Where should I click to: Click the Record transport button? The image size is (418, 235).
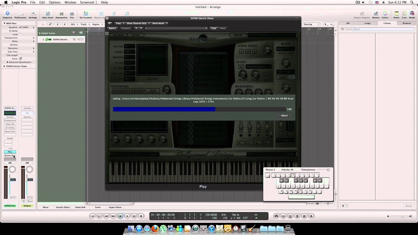141,216
